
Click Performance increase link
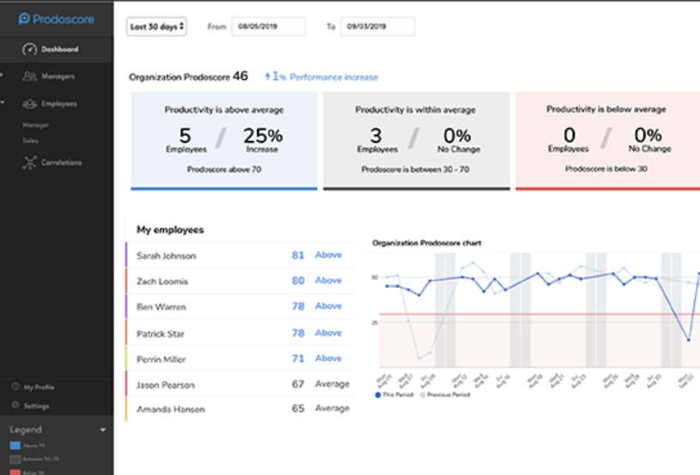[x=333, y=77]
